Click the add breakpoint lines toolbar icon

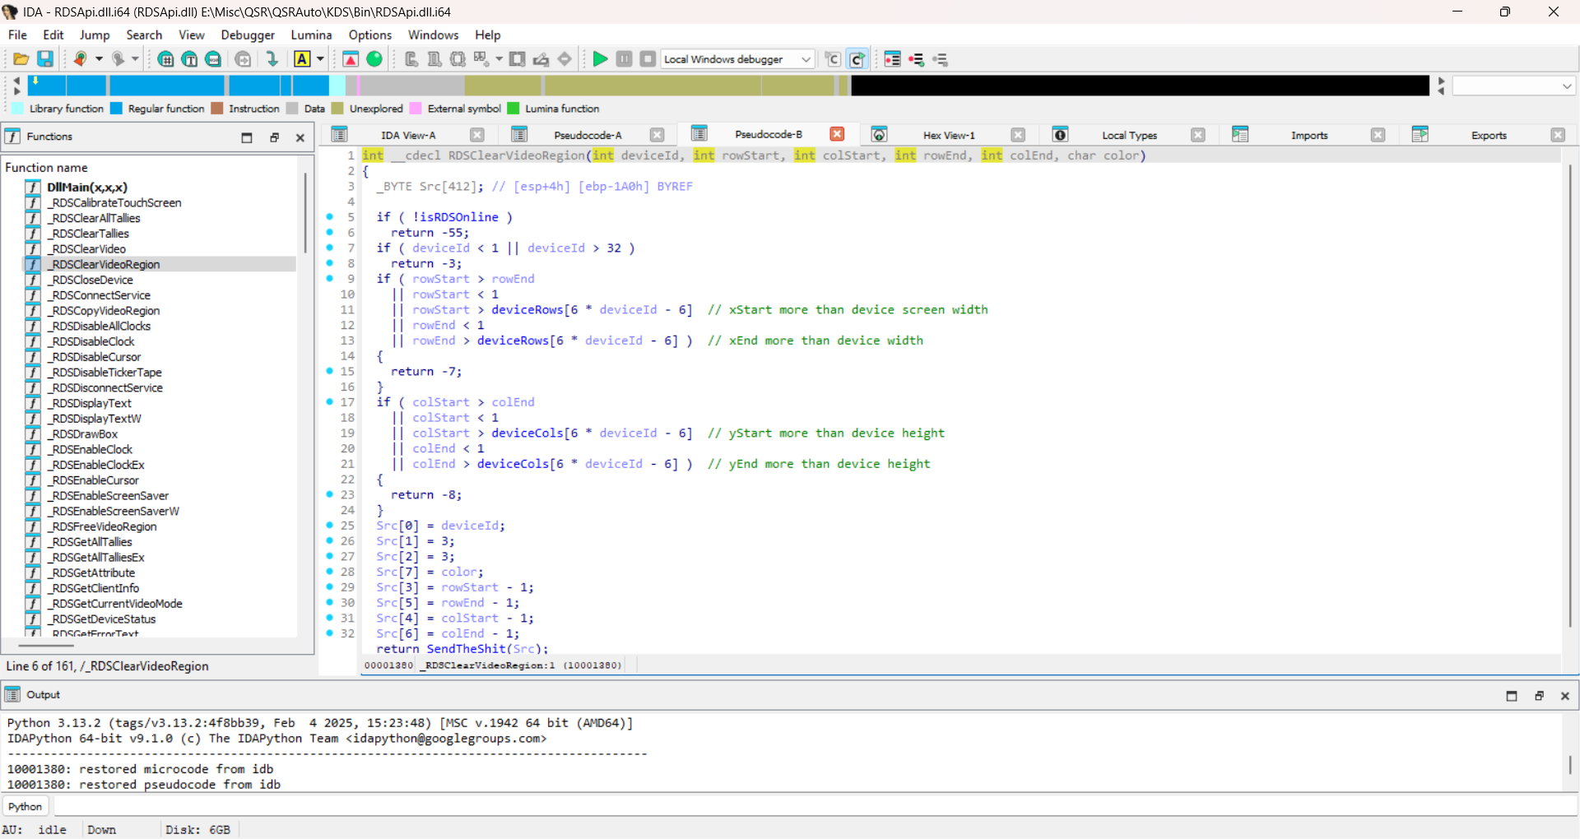coord(917,59)
